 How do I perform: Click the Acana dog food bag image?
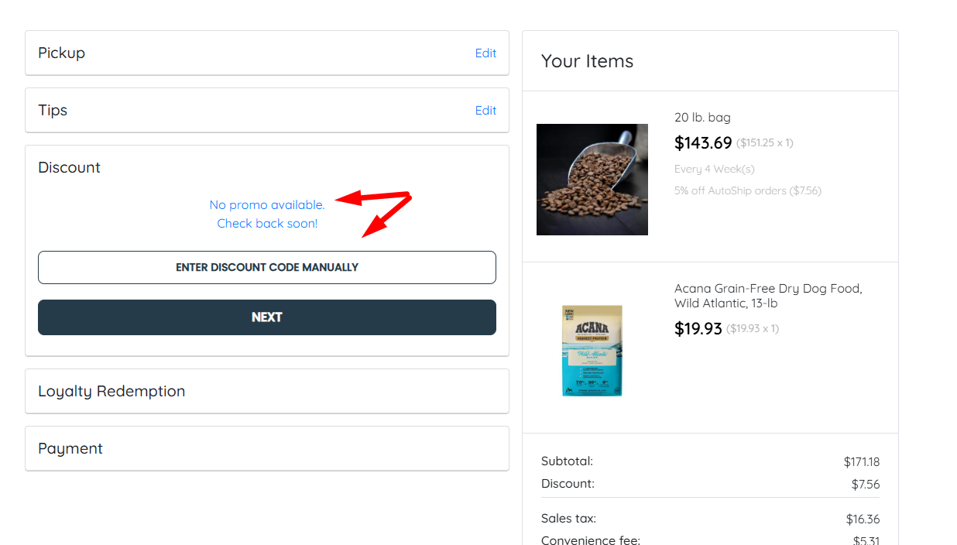[x=592, y=350]
